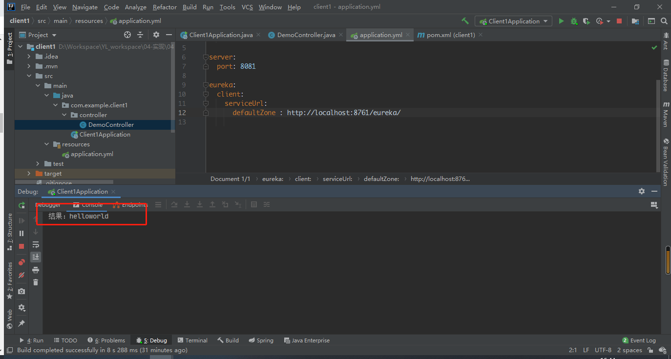Image resolution: width=671 pixels, height=359 pixels.
Task: Open debug sidebar settings gear
Action: [21, 308]
